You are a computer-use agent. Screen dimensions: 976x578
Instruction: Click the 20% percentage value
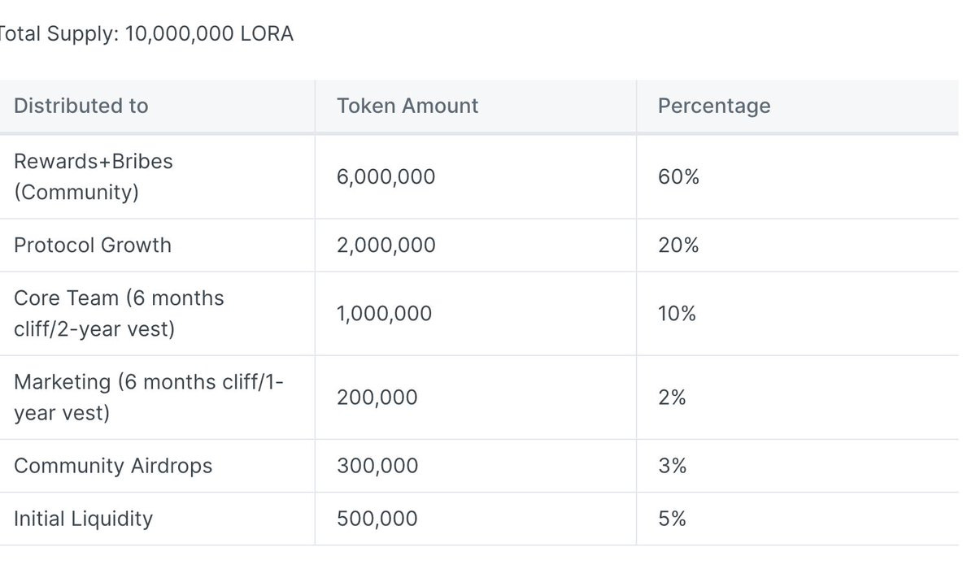pyautogui.click(x=678, y=246)
